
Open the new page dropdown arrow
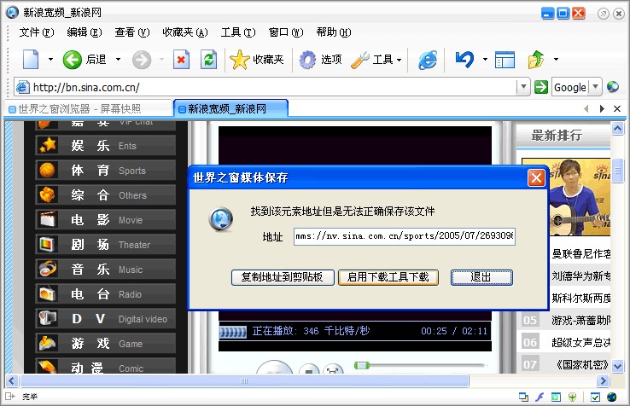pyautogui.click(x=50, y=60)
